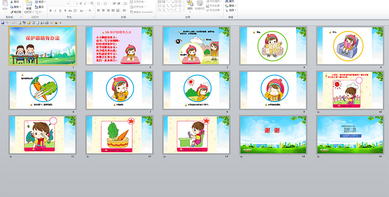Pick the triangle shape in shapes gallery
This screenshot has height=197, width=389.
164,6
